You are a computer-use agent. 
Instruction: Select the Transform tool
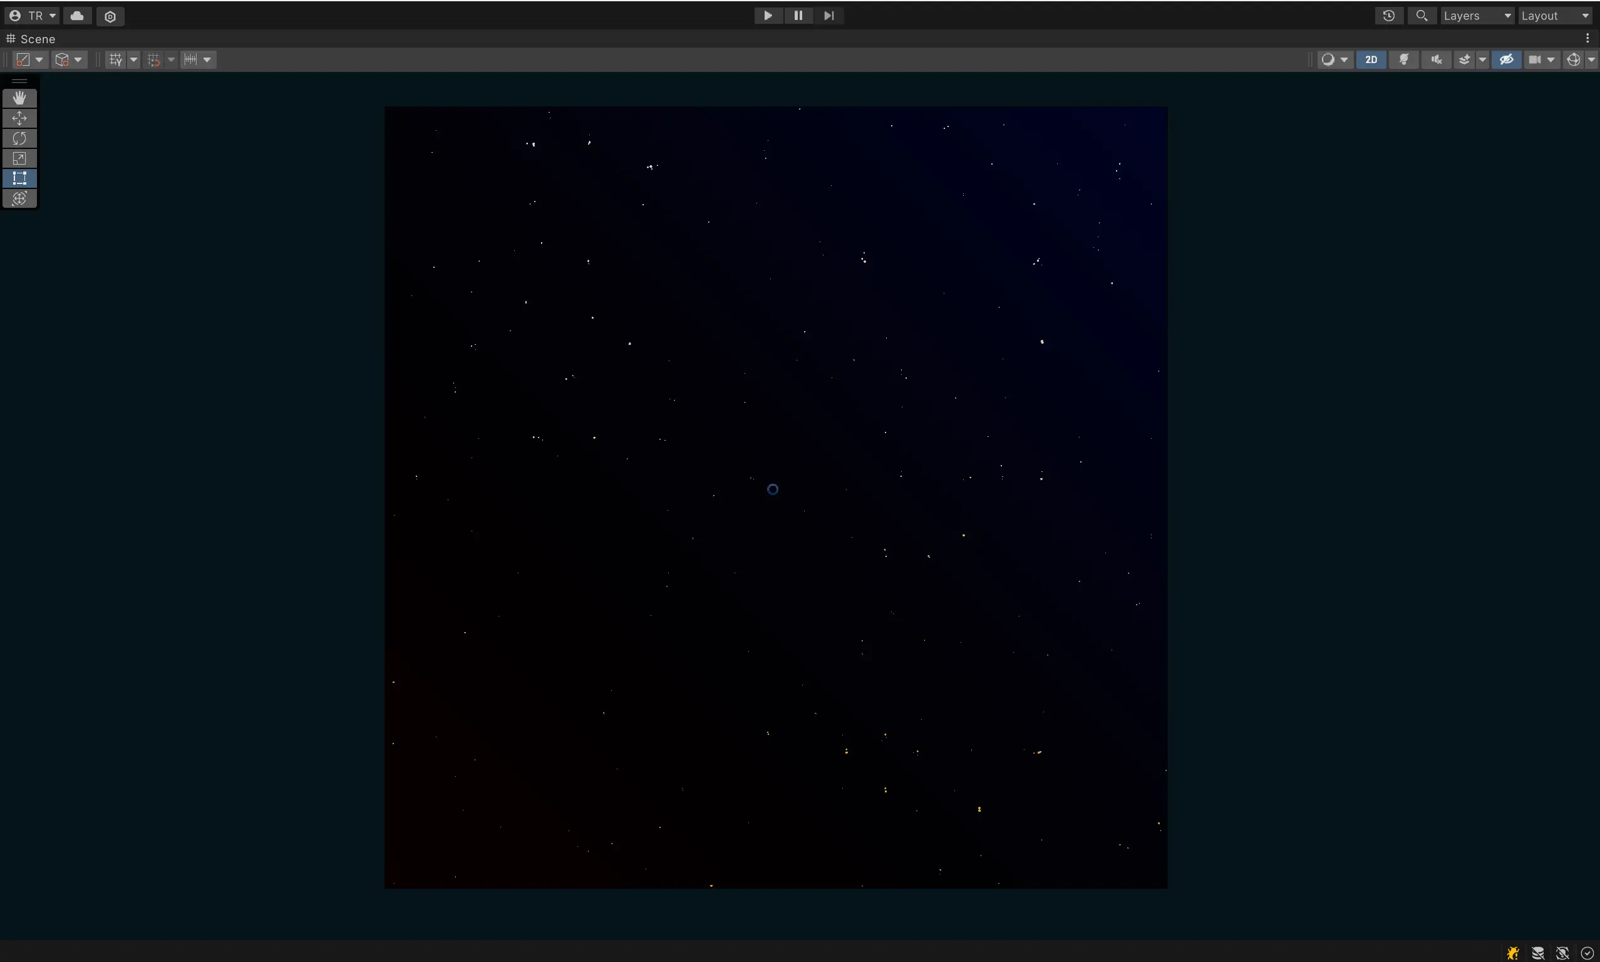click(x=19, y=198)
